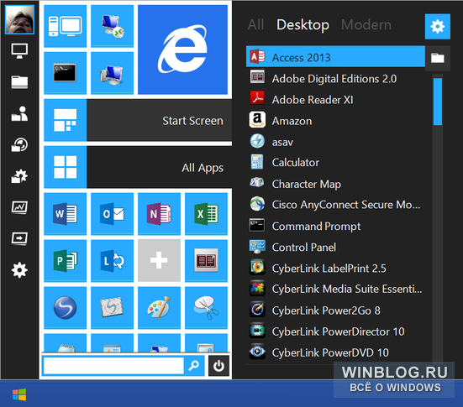Open the Paint palette tile
The height and width of the screenshot is (407, 463).
coord(159,308)
